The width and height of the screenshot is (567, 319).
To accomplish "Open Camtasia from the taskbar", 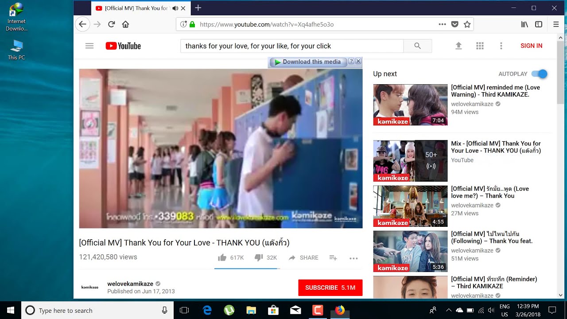I will coord(318,310).
